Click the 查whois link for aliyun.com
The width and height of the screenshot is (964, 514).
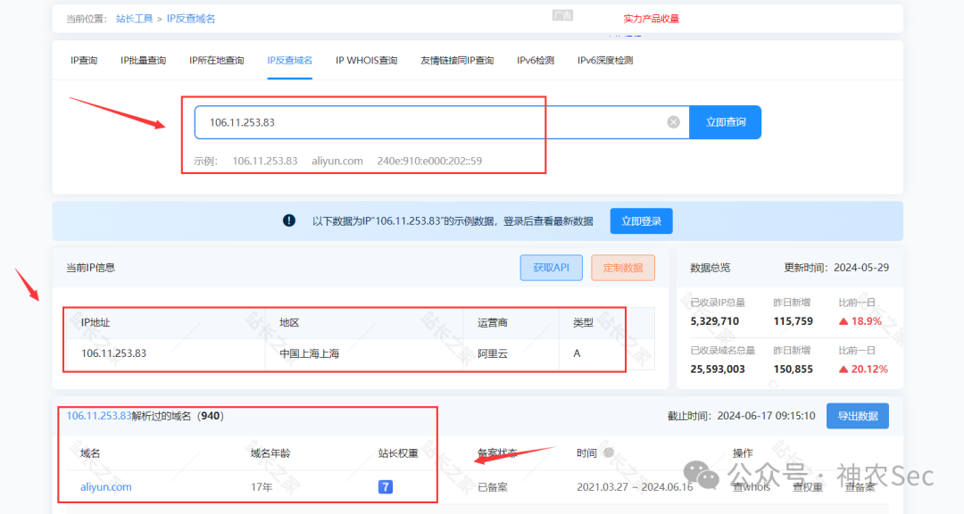click(x=752, y=486)
